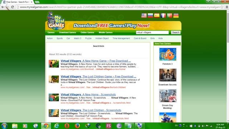Click the taskbar clock showing 6:54 AM

pyautogui.click(x=220, y=126)
